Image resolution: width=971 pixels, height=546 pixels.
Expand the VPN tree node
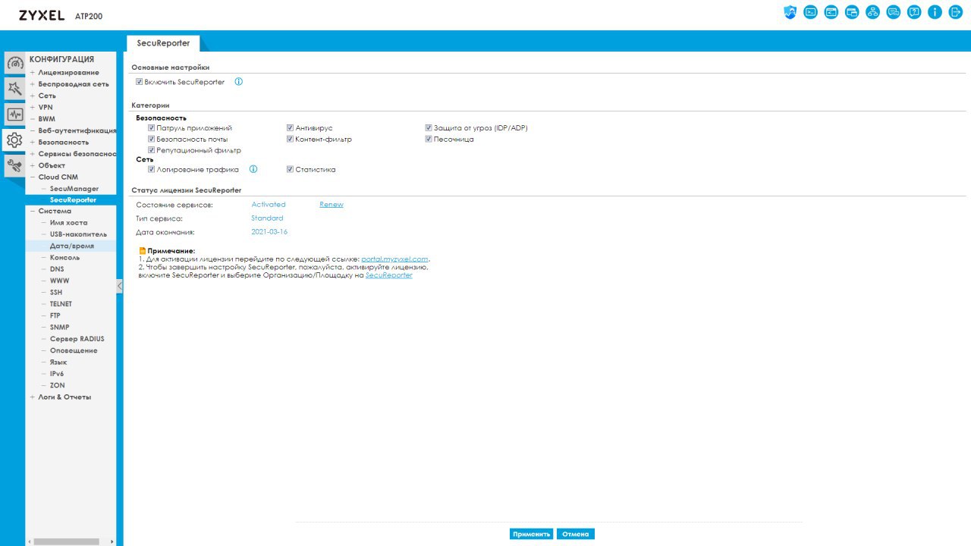coord(32,108)
